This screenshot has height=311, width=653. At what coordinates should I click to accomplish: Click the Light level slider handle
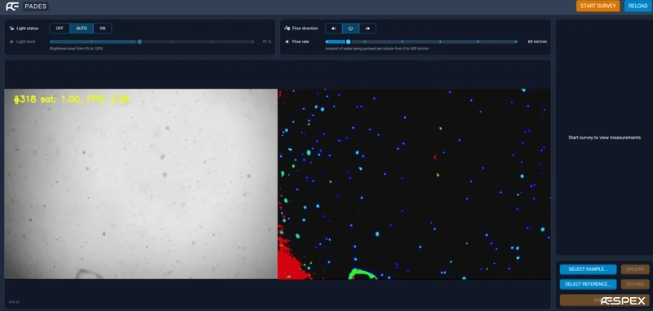pos(140,42)
